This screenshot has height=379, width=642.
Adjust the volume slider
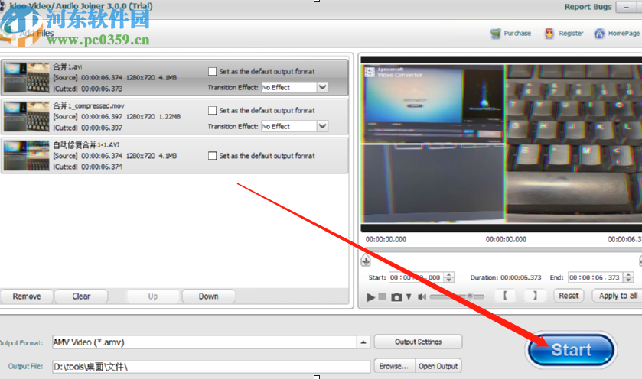457,296
